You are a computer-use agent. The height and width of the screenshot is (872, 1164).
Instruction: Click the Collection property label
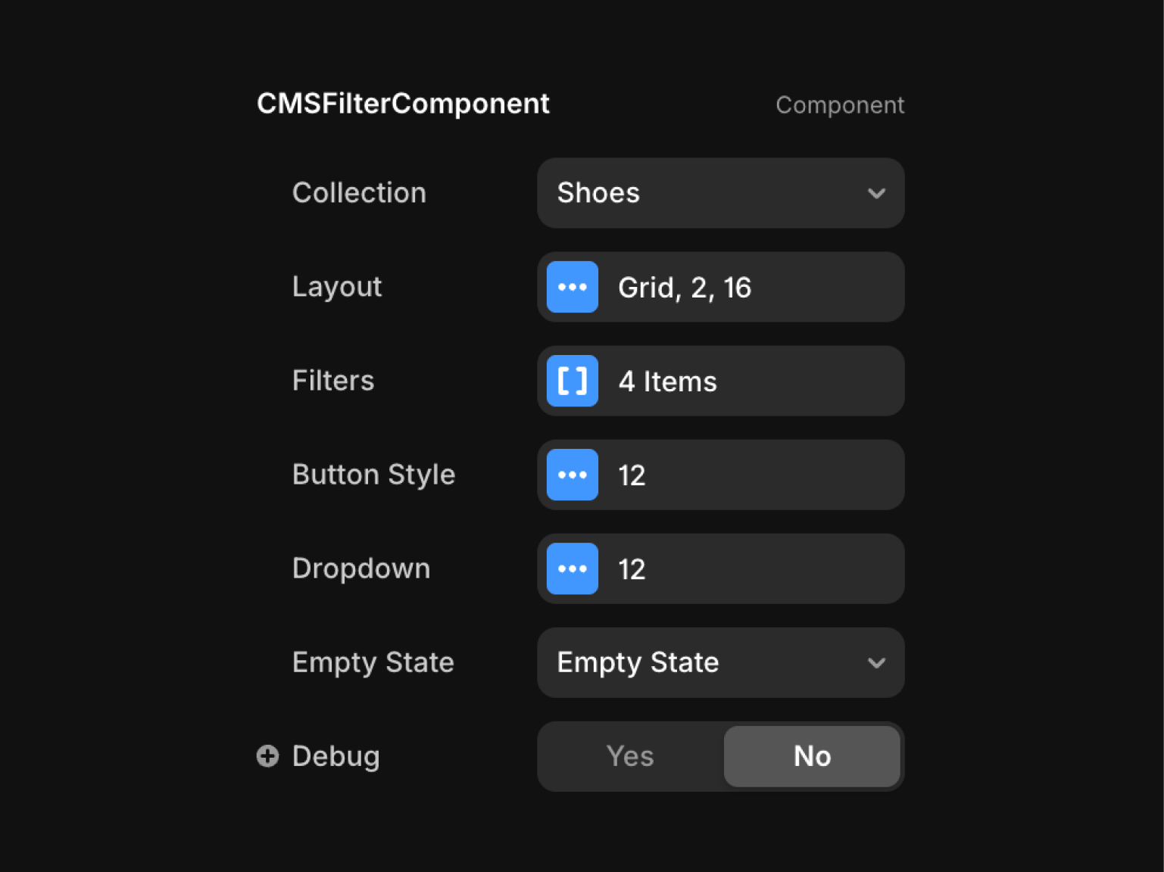(x=359, y=193)
